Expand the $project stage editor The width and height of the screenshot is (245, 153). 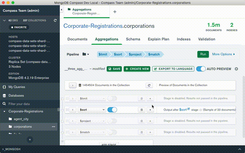(x=72, y=121)
